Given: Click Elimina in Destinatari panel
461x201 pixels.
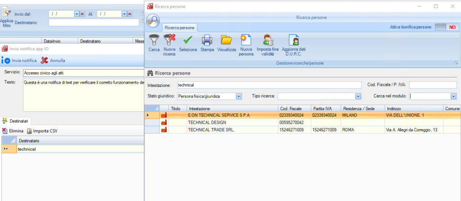Looking at the screenshot, I should point(13,131).
